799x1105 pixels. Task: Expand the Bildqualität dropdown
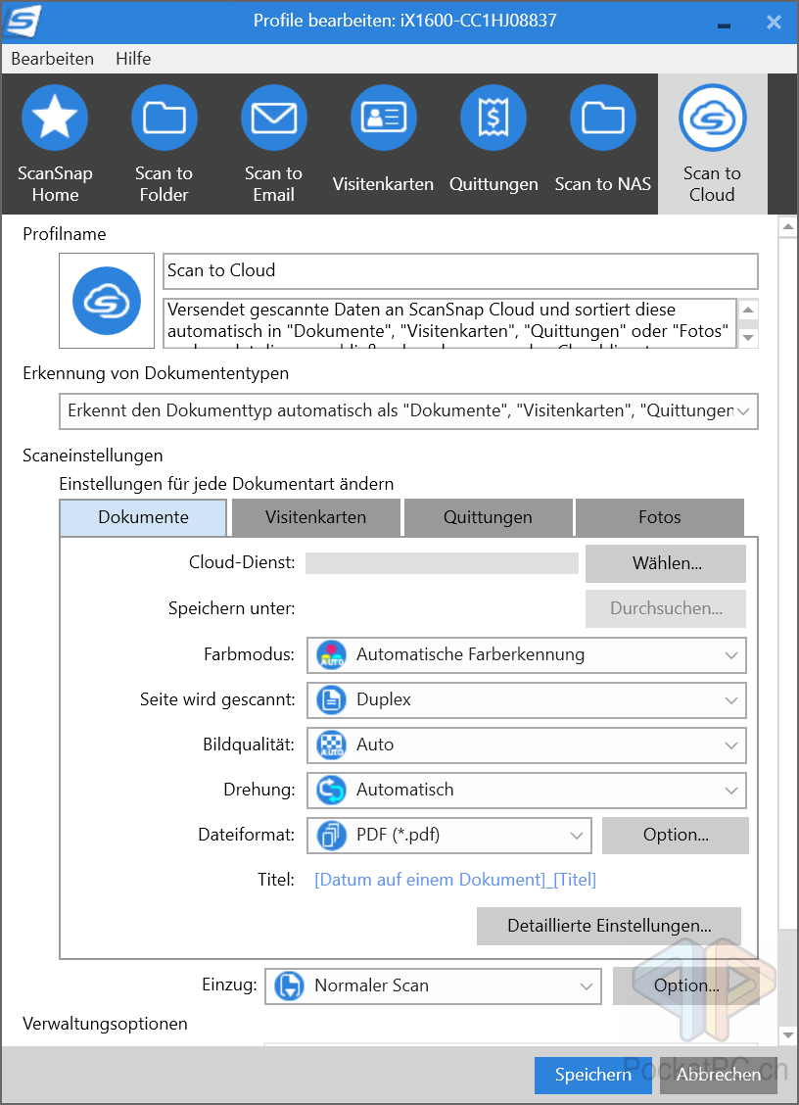[x=527, y=745]
